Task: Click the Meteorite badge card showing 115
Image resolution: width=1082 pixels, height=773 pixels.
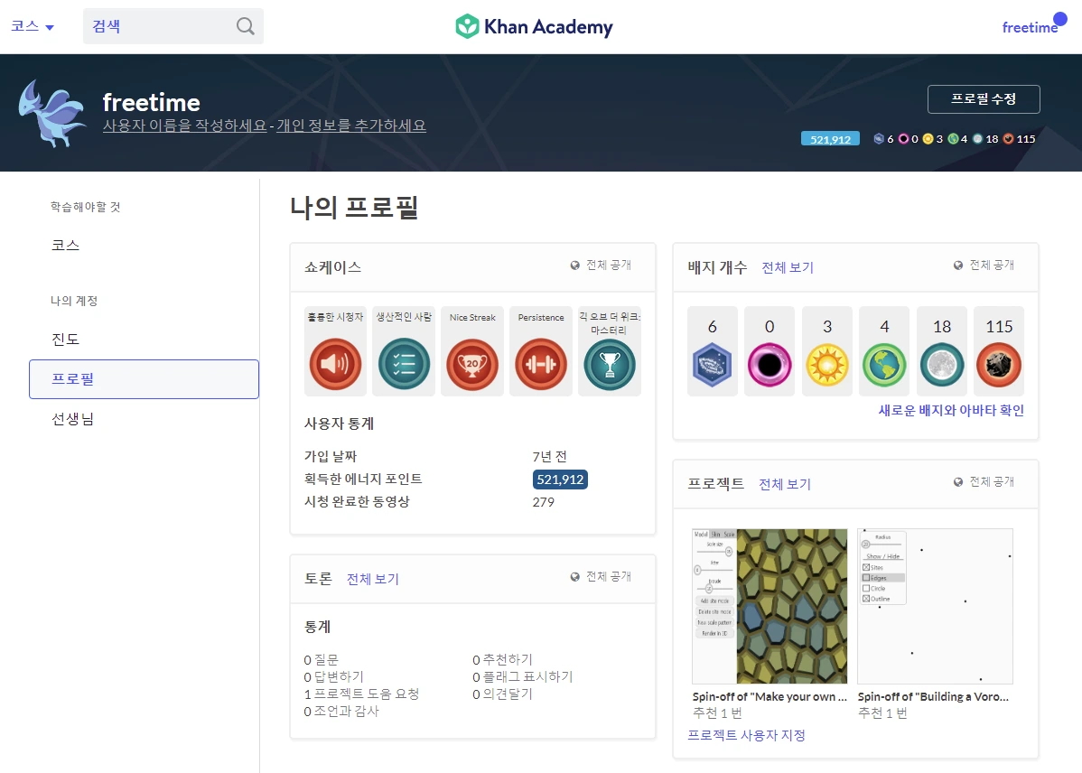Action: pos(999,350)
